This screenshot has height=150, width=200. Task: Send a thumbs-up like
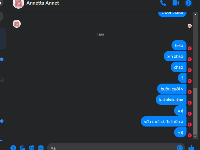tap(191, 148)
